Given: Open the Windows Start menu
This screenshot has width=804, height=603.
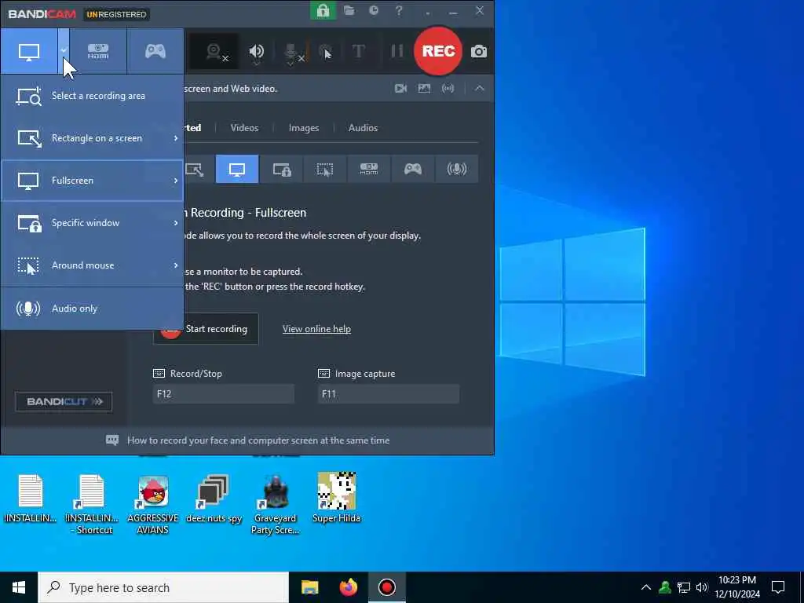Looking at the screenshot, I should coord(19,587).
